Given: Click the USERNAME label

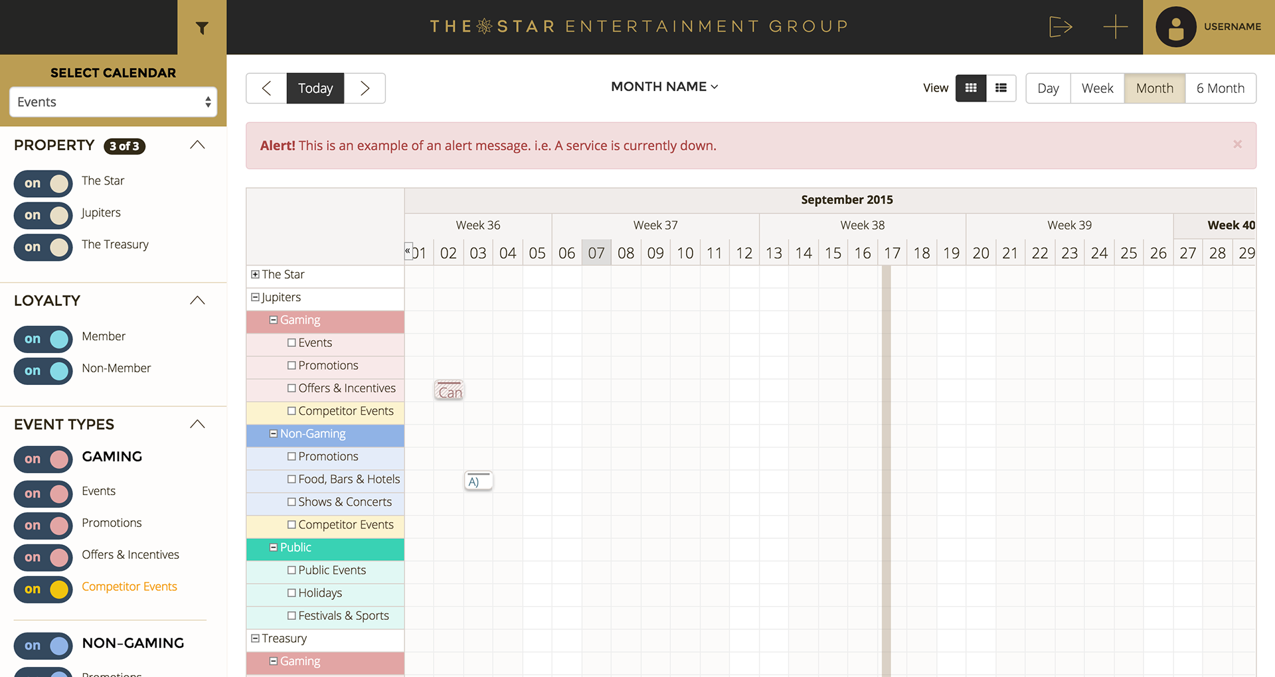Looking at the screenshot, I should point(1232,27).
